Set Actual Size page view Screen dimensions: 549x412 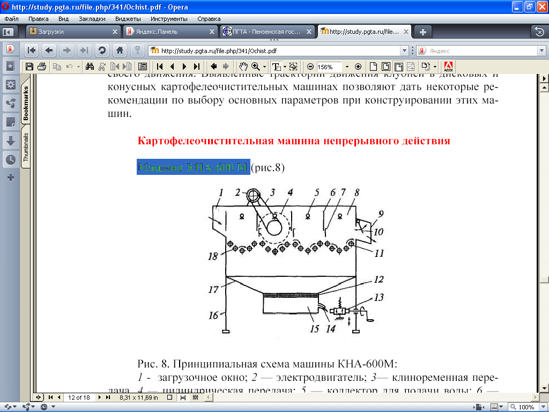(373, 67)
